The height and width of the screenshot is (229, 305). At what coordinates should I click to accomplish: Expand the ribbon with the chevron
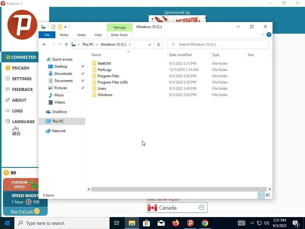coord(262,35)
